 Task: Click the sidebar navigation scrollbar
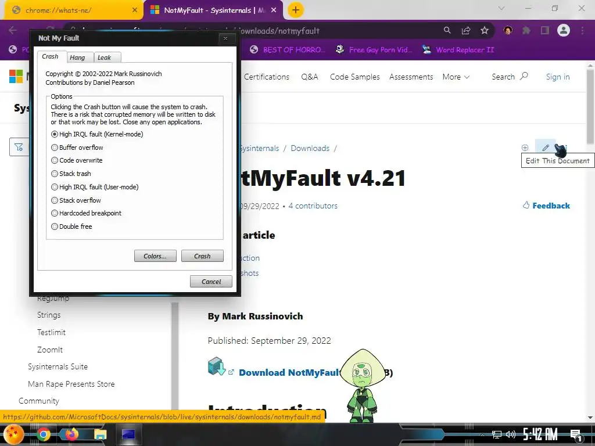pos(174,356)
